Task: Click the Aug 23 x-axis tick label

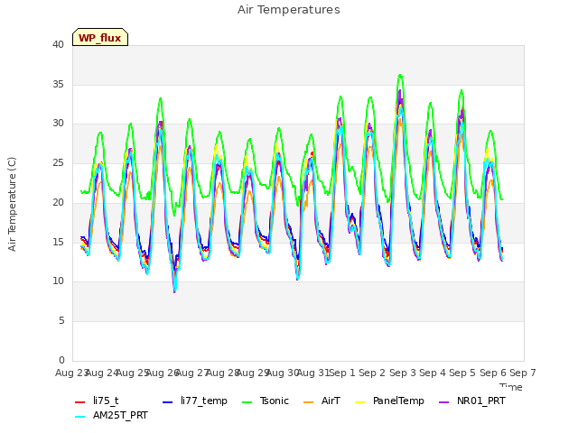Action: click(x=71, y=373)
